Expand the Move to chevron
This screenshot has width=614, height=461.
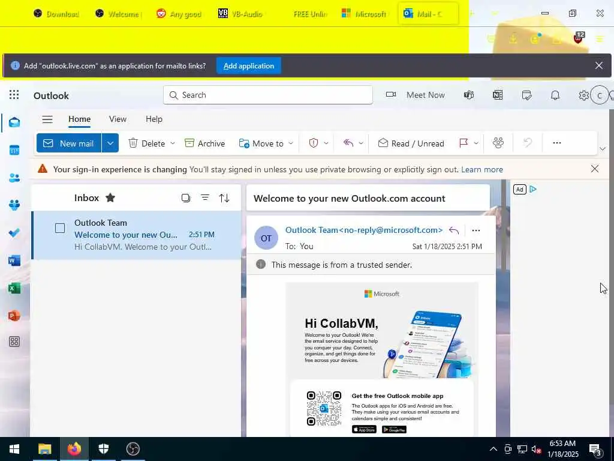click(291, 143)
